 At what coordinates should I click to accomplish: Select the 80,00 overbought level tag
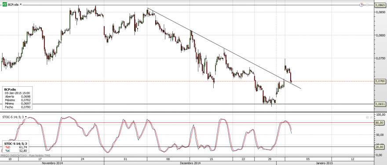click(380, 123)
